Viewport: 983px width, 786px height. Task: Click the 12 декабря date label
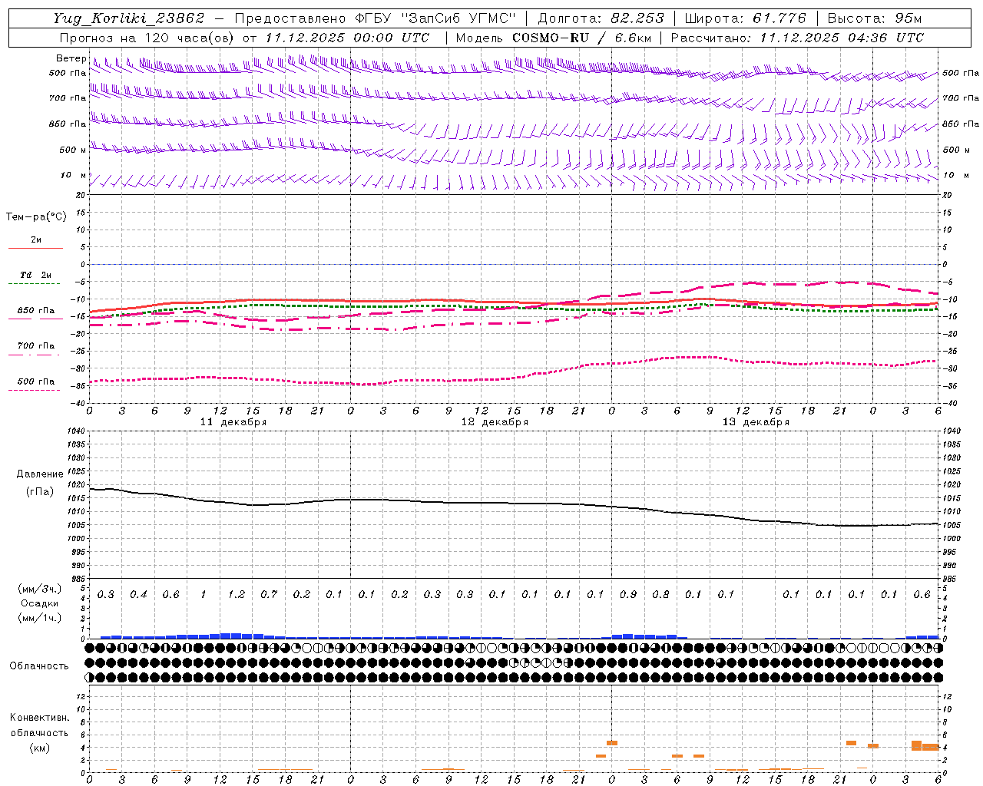pyautogui.click(x=495, y=422)
